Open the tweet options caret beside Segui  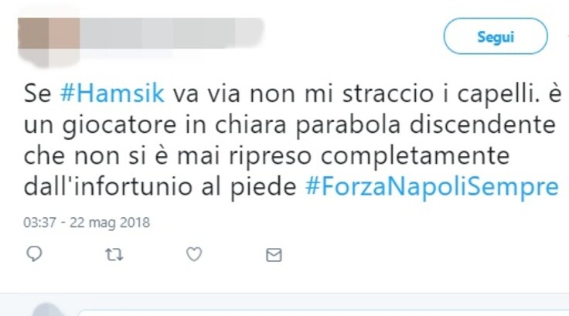tap(567, 36)
